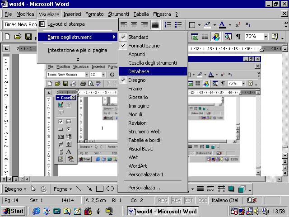
Task: Click the arrow style icon
Action: point(221,189)
